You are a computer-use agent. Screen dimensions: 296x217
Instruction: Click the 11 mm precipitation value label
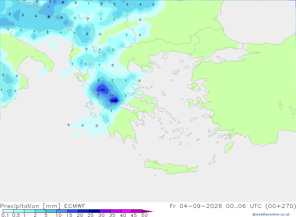[112, 96]
